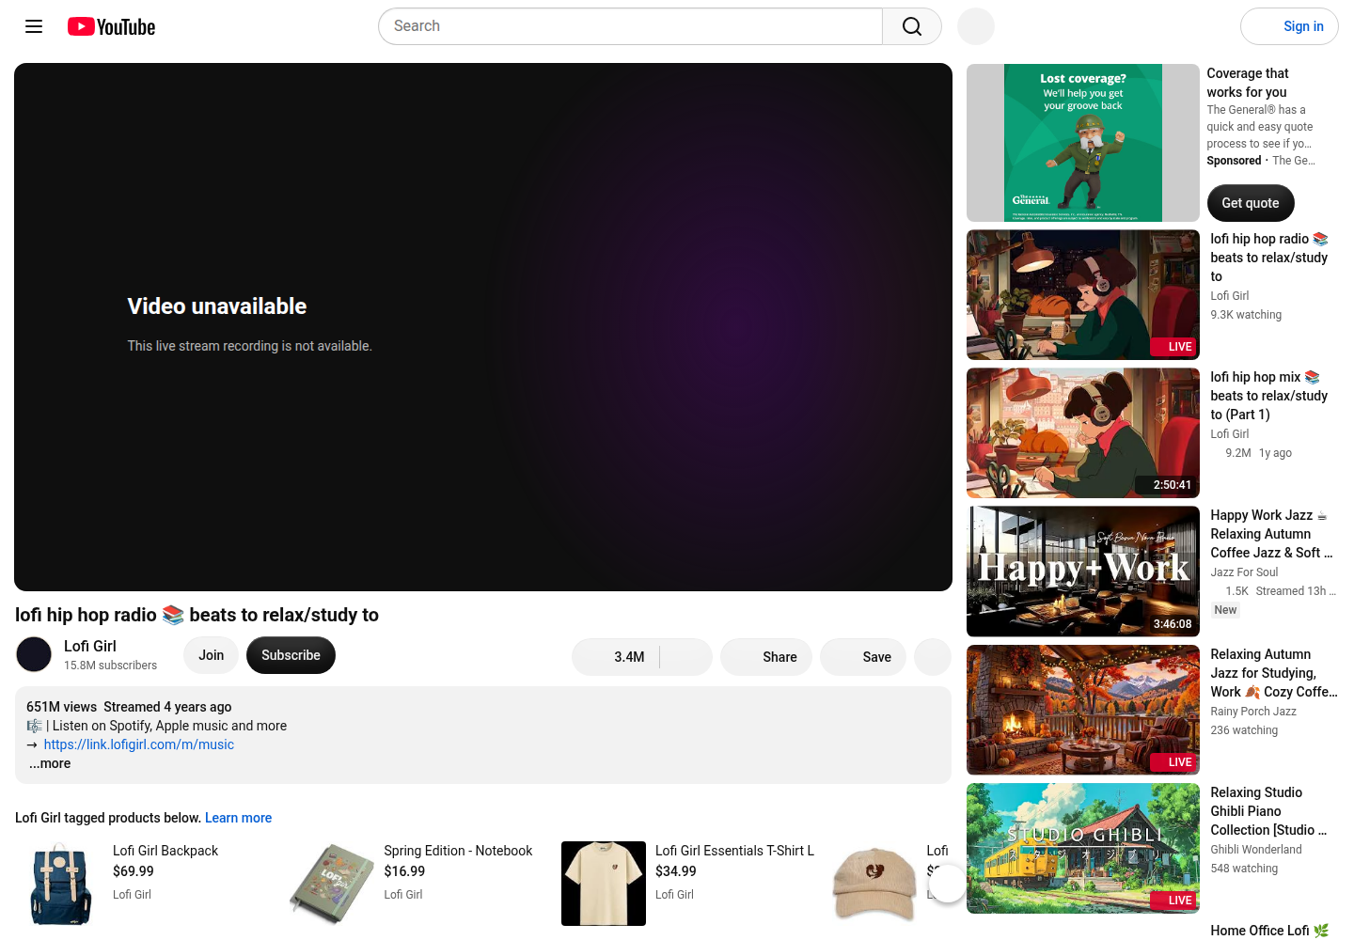
Task: Open Relaxing Studio Ghibli Piano Collection title
Action: pos(1269,811)
